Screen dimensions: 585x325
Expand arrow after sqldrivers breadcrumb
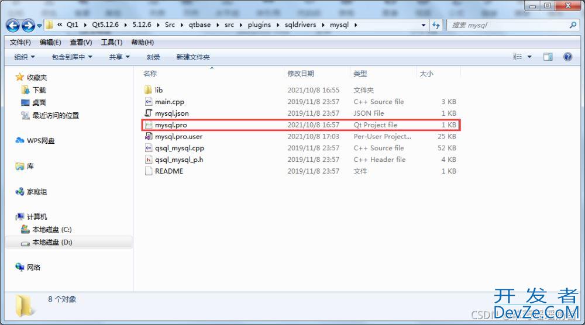[323, 25]
